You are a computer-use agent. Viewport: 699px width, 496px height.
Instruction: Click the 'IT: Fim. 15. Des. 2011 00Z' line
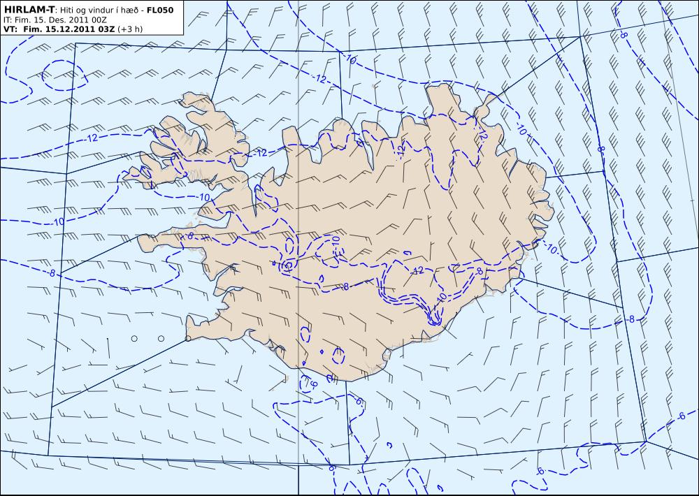click(x=55, y=20)
